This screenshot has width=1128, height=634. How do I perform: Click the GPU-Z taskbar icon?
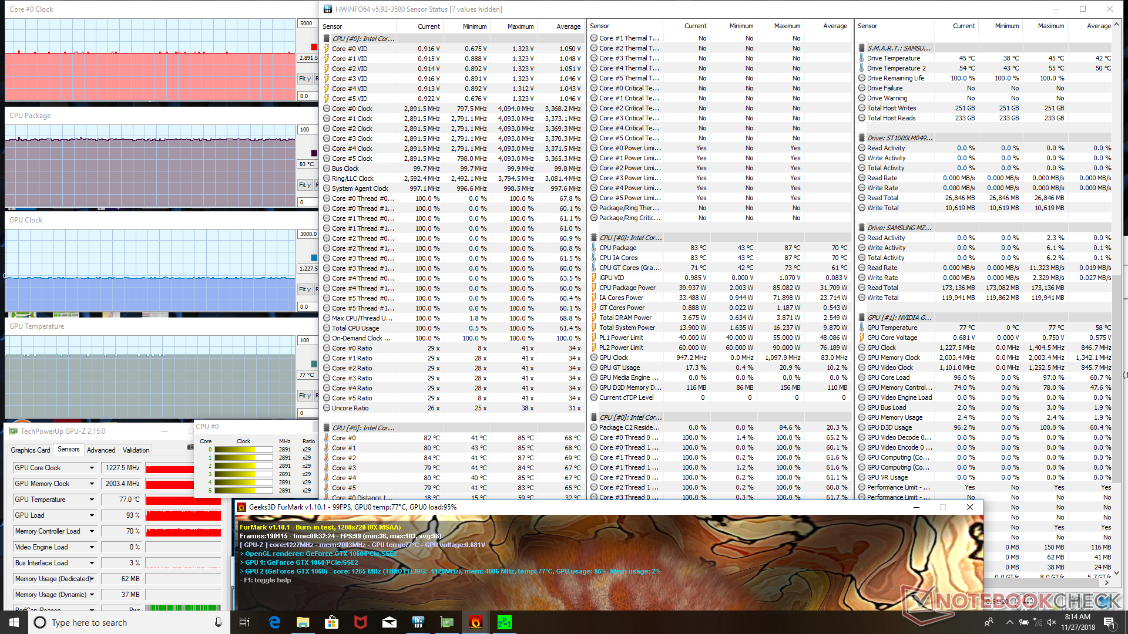click(447, 622)
